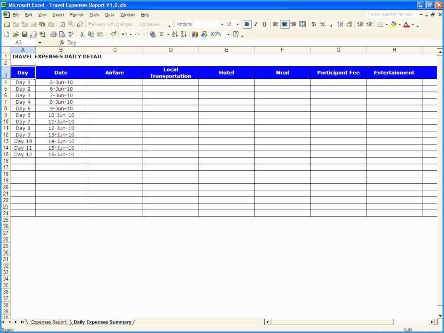This screenshot has width=444, height=333.
Task: Open Print Preview
Action: click(62, 35)
